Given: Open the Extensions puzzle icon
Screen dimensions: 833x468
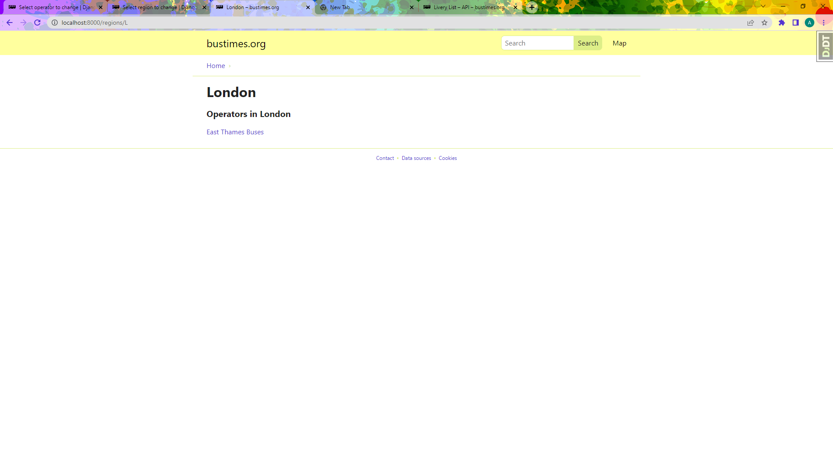Looking at the screenshot, I should pos(782,23).
